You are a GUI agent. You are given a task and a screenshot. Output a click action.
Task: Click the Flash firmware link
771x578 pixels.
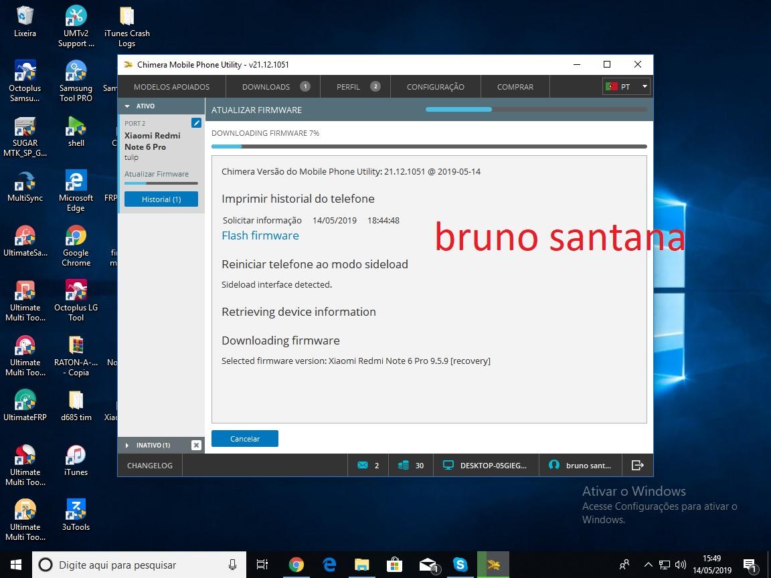point(260,235)
